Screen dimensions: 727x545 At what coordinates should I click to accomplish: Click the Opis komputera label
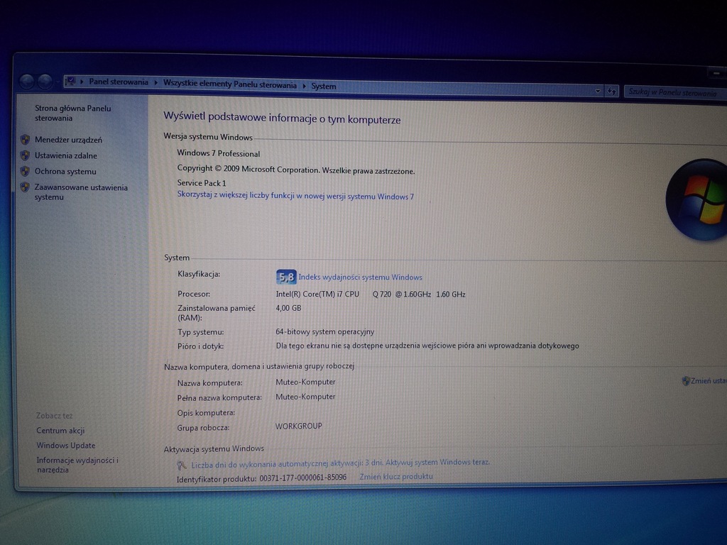pos(206,413)
